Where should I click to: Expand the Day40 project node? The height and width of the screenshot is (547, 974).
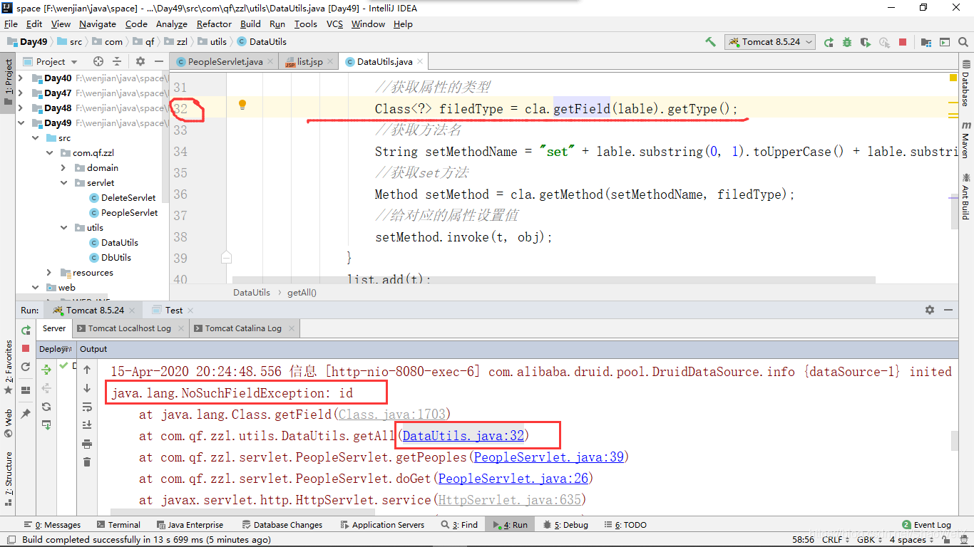[21, 78]
